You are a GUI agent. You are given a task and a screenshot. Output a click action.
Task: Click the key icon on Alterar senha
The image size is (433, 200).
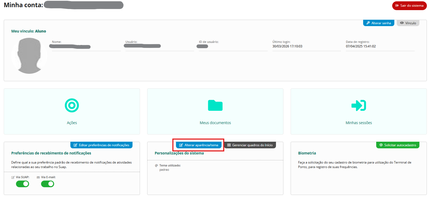(x=368, y=23)
